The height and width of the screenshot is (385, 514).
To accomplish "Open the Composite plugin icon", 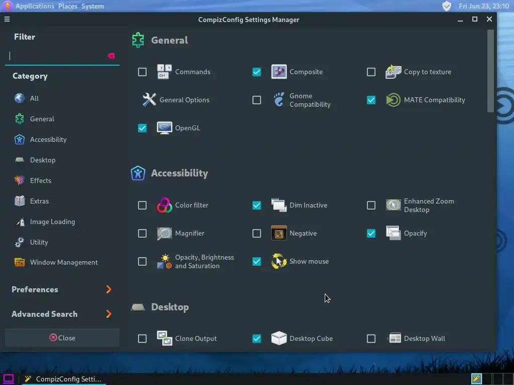I will pos(279,72).
